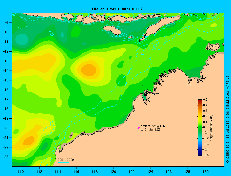The height and width of the screenshot is (176, 231).
Task: Click latitude tick label -10
Action: pyautogui.click(x=6, y=32)
